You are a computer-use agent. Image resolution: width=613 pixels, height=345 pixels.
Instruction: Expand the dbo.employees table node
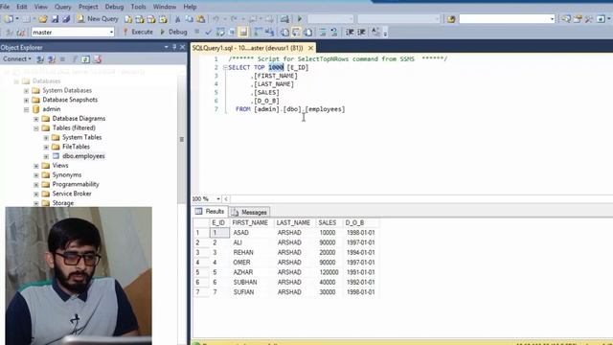coord(46,156)
